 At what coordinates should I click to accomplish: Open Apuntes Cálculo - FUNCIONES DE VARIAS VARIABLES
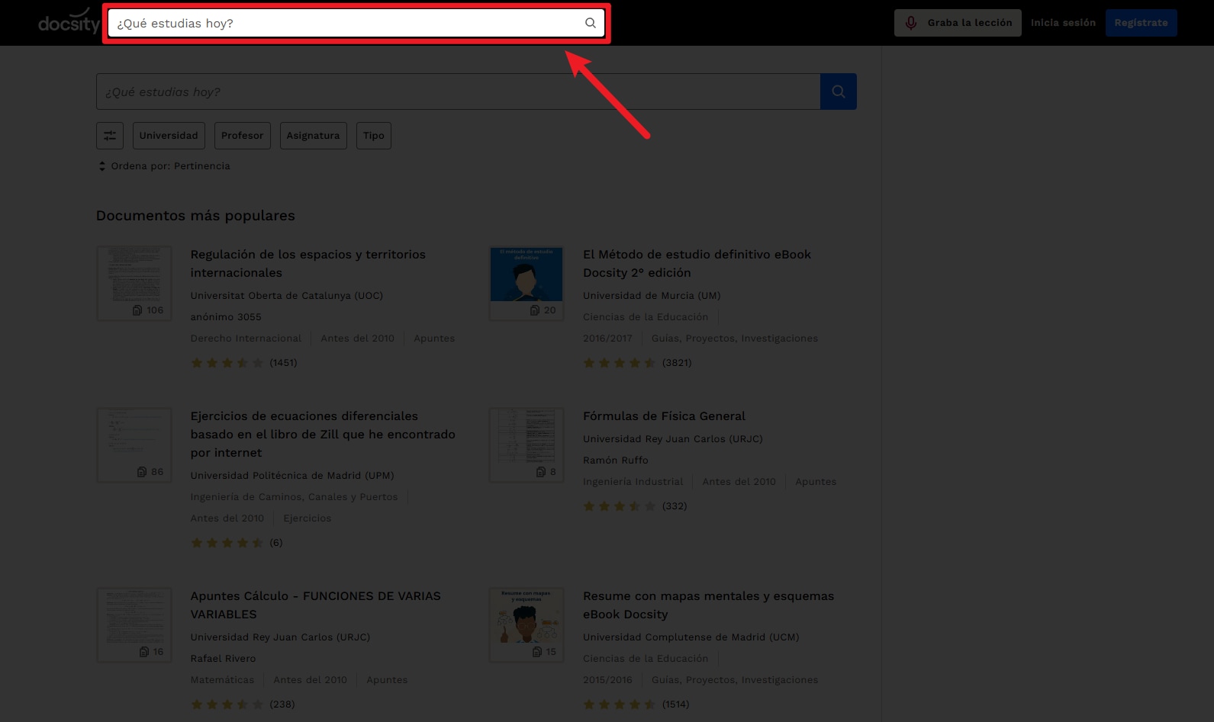315,605
